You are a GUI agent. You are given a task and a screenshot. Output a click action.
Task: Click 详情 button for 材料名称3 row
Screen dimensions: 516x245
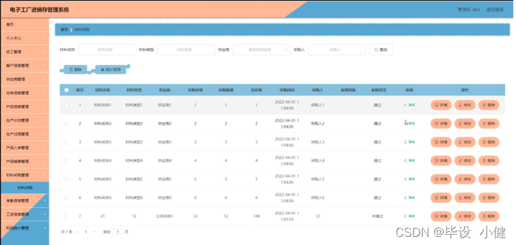click(441, 142)
